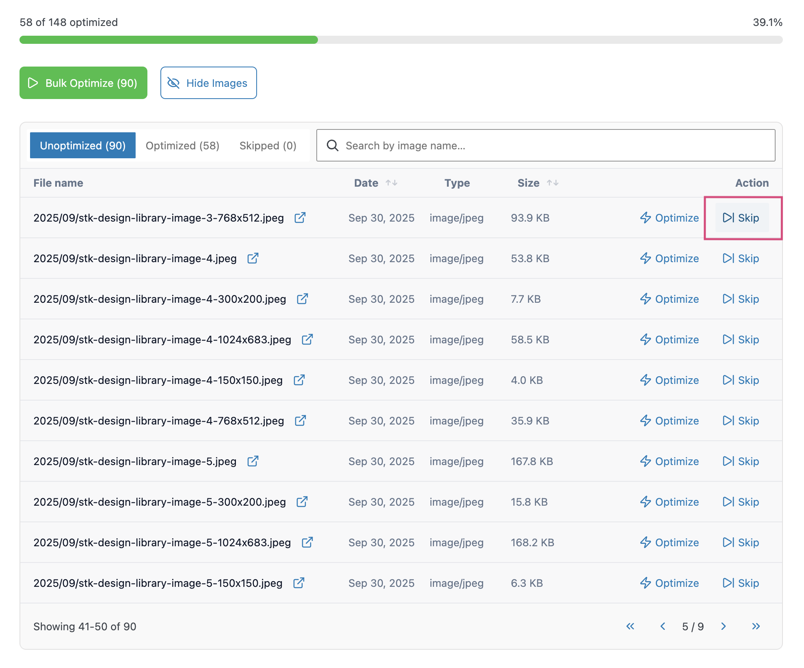Image resolution: width=804 pixels, height=668 pixels.
Task: Click the magnifier icon in search box
Action: click(x=332, y=146)
